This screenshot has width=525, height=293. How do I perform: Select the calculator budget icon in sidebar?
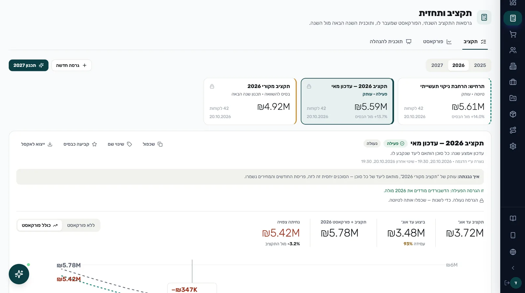tap(513, 18)
